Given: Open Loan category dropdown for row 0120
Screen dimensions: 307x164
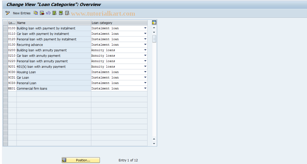Looking at the screenshot, I should [x=145, y=39].
